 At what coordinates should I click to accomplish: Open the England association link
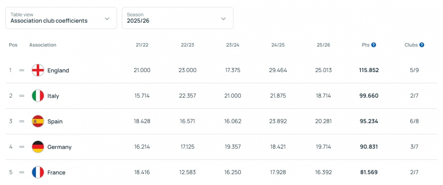pos(58,71)
